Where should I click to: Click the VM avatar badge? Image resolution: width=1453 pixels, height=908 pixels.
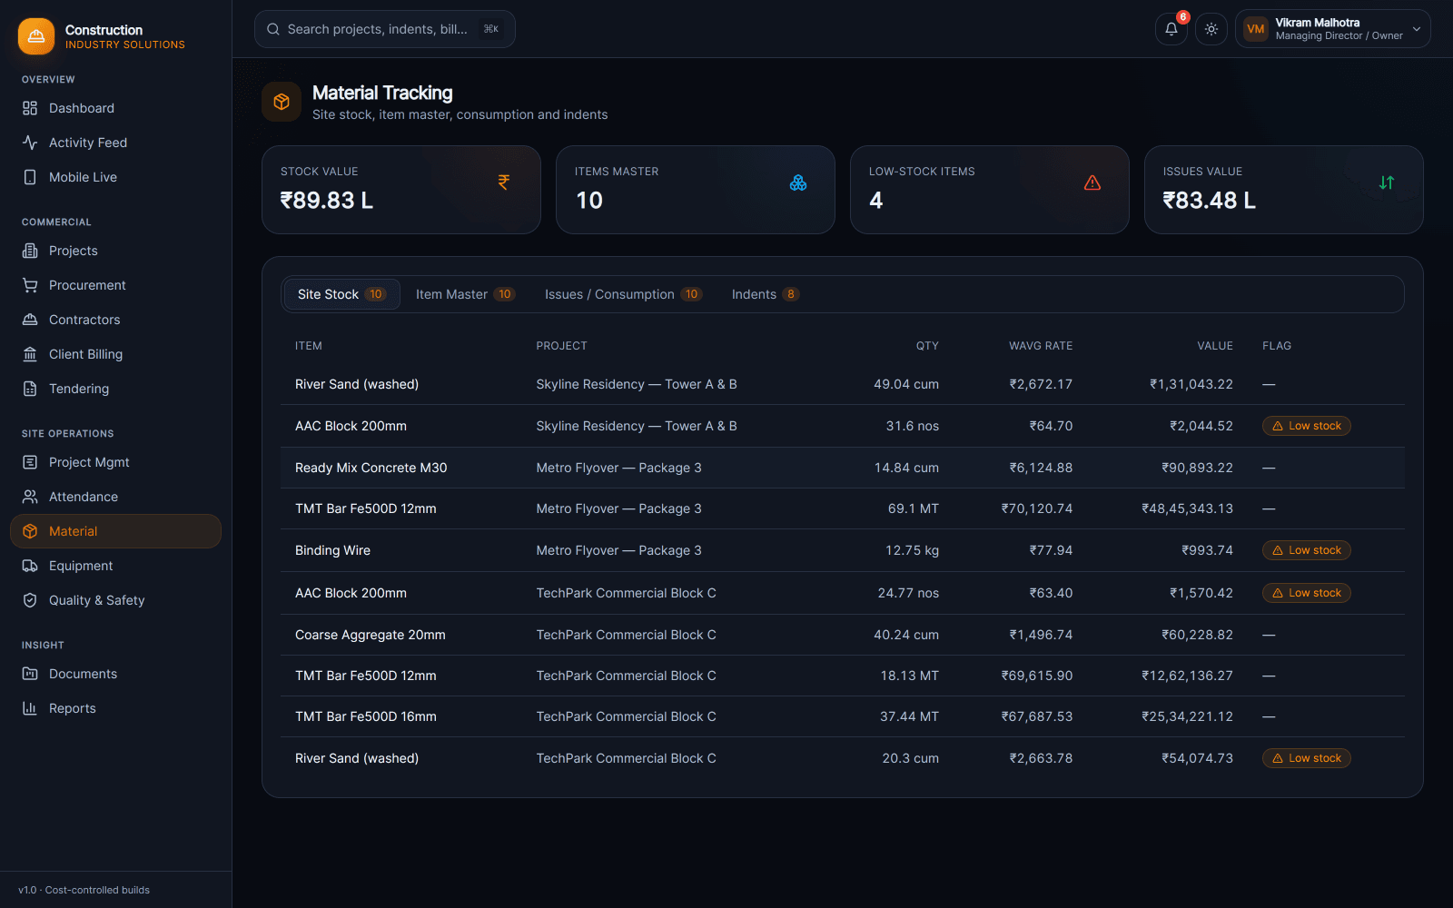1256,29
